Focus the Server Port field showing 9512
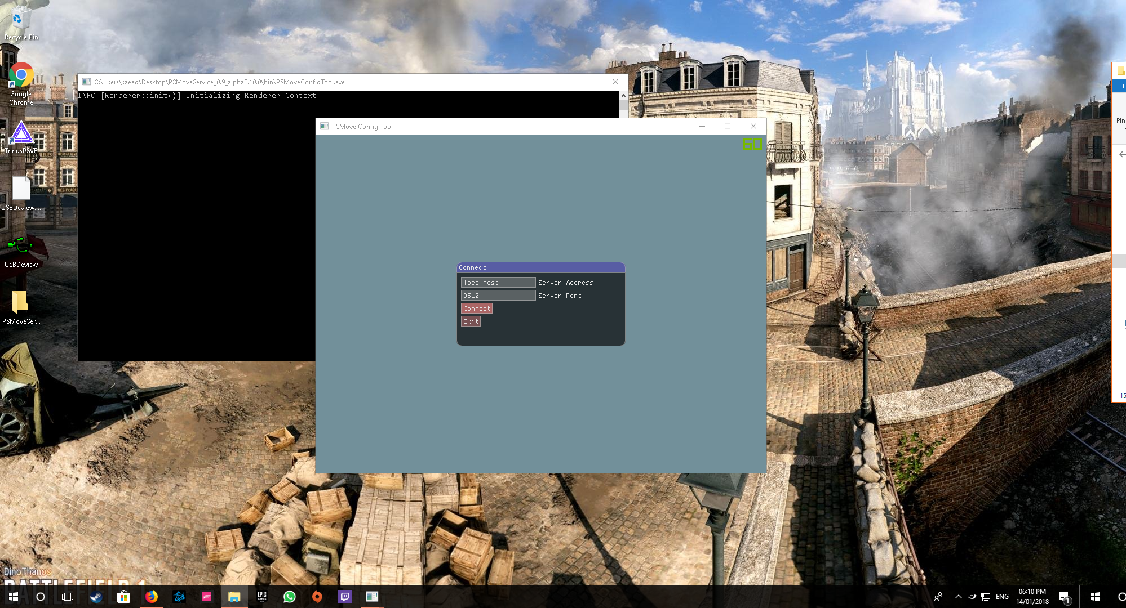Screen dimensions: 1126x608 [x=498, y=296]
